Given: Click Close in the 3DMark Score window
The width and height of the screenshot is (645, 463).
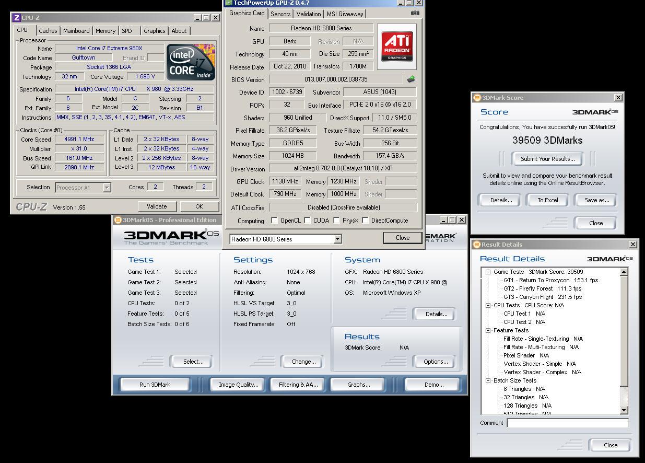Looking at the screenshot, I should coord(596,223).
